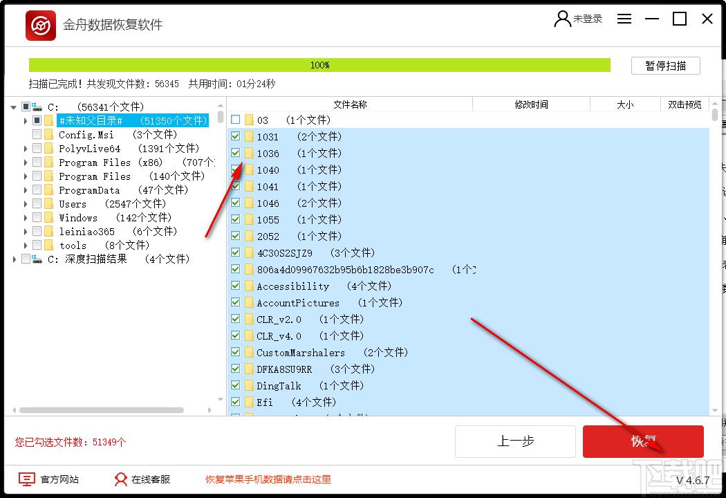
Task: Click the app logo icon
Action: 40,26
